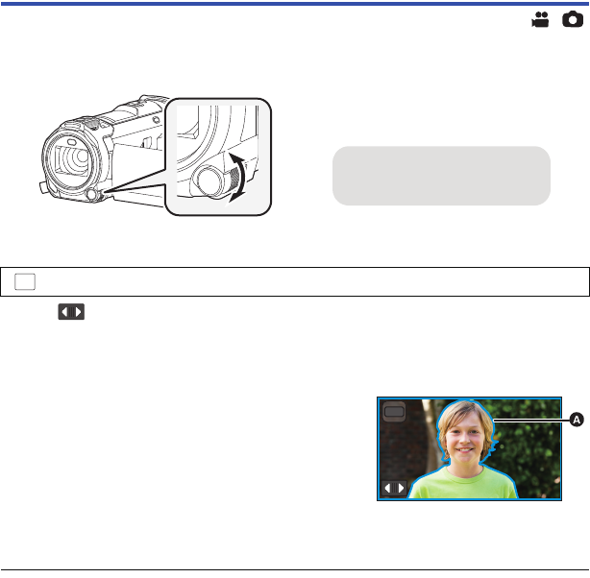This screenshot has width=590, height=578.
Task: Check the small empty square in the bordered bar
Action: click(25, 281)
